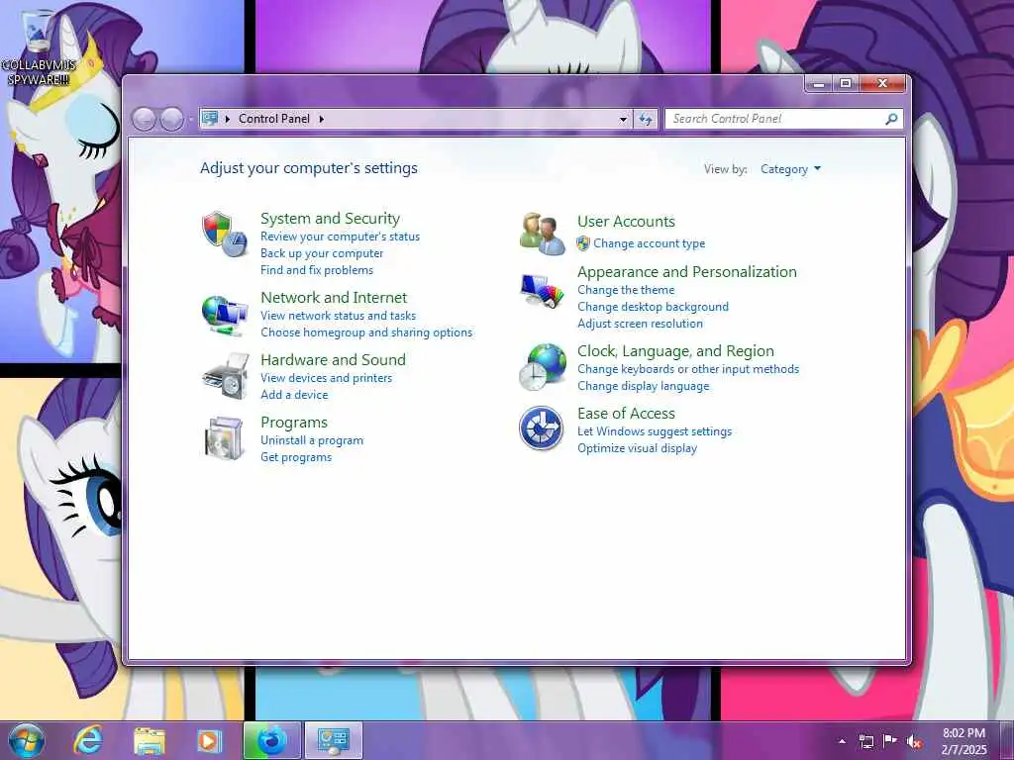1014x760 pixels.
Task: Click Find and fix problems
Action: click(317, 270)
